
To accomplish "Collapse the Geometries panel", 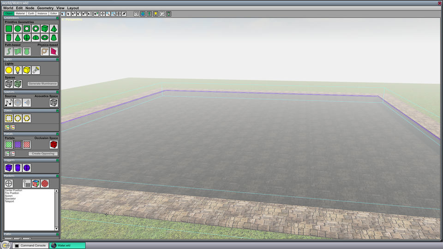I will (57, 18).
